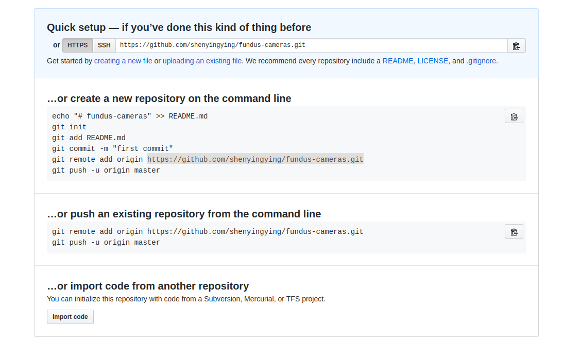Open the .gitignore link
The width and height of the screenshot is (564, 339).
tap(481, 61)
